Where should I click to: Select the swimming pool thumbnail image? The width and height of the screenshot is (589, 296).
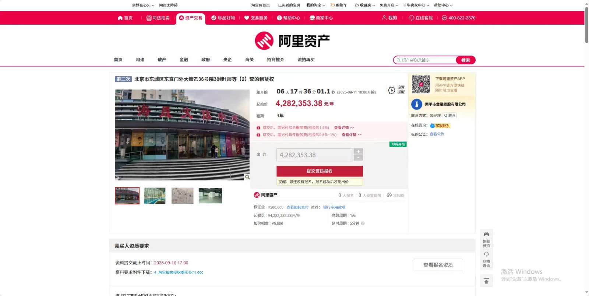pos(155,196)
